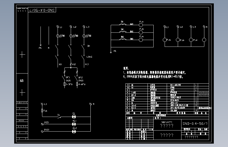The image size is (228, 147).
Task: Click the PE label under the left ground bar
Action: (40, 48)
